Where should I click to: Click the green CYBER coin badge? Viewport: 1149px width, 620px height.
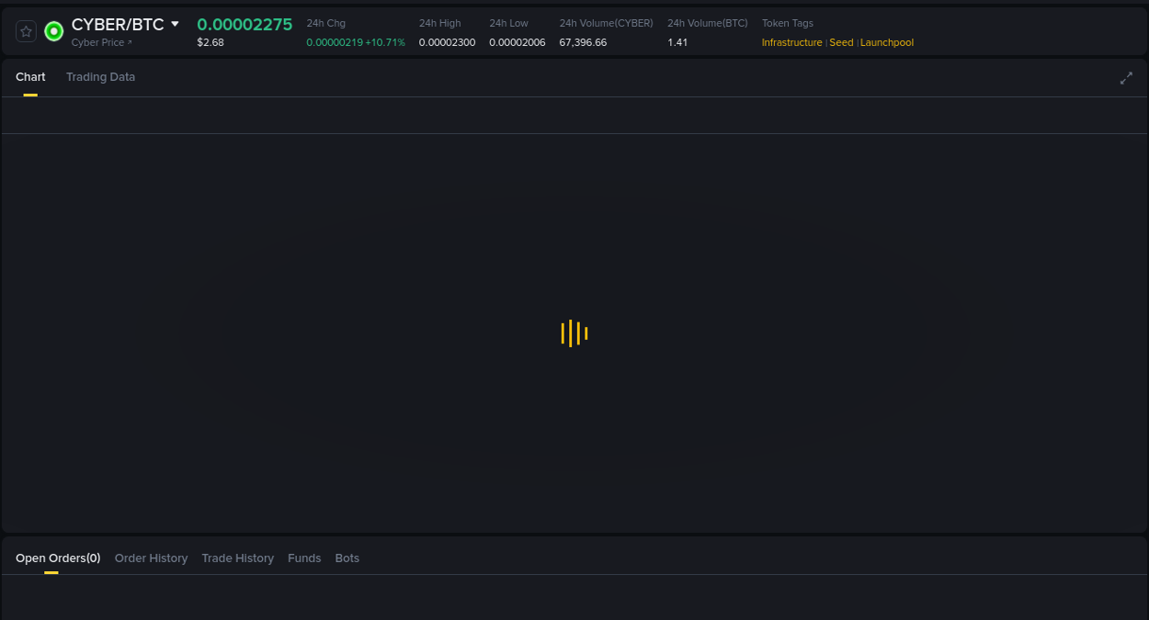(53, 30)
